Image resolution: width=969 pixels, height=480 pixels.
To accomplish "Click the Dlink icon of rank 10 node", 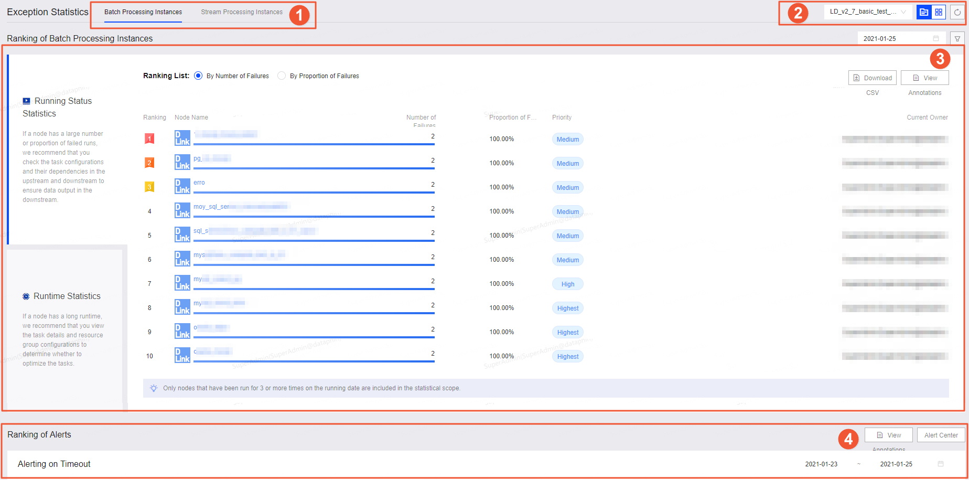I will point(182,355).
